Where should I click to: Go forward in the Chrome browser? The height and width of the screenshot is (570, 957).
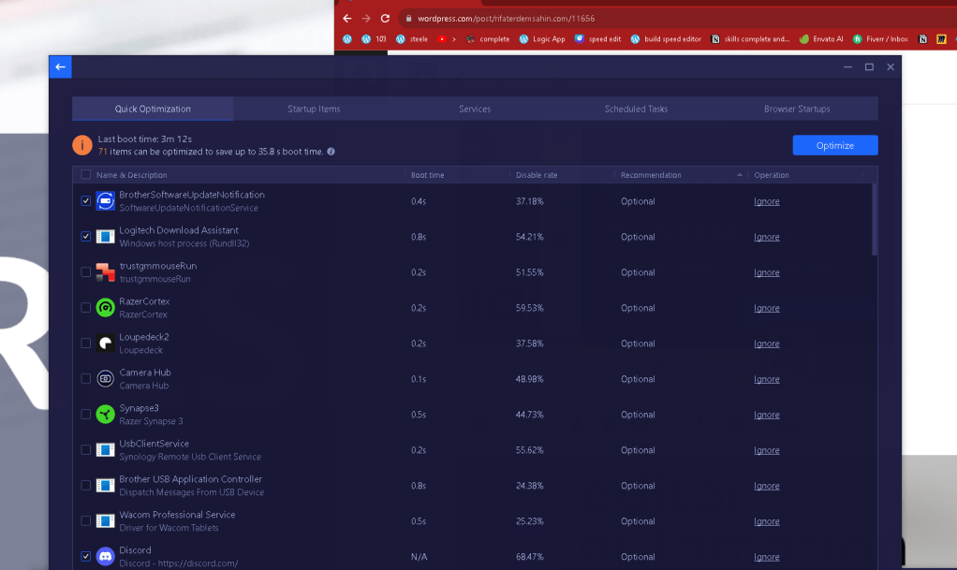click(x=365, y=19)
